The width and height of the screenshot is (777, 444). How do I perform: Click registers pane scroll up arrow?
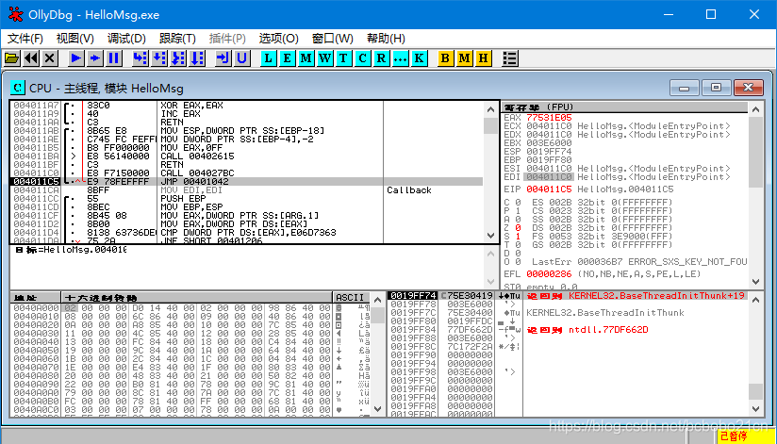pyautogui.click(x=755, y=109)
